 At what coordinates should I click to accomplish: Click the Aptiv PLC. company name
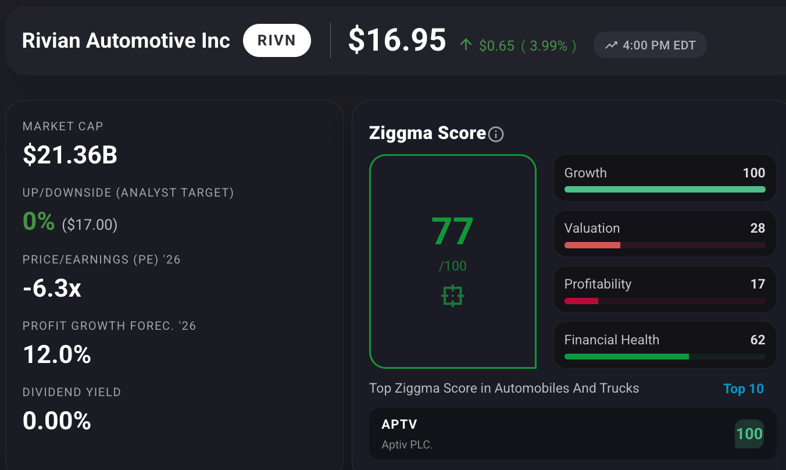coord(407,445)
